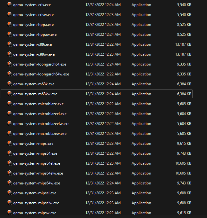Select file name qemu-system-mips64elw.exe
Image resolution: width=207 pixels, height=218 pixels.
click(x=38, y=173)
